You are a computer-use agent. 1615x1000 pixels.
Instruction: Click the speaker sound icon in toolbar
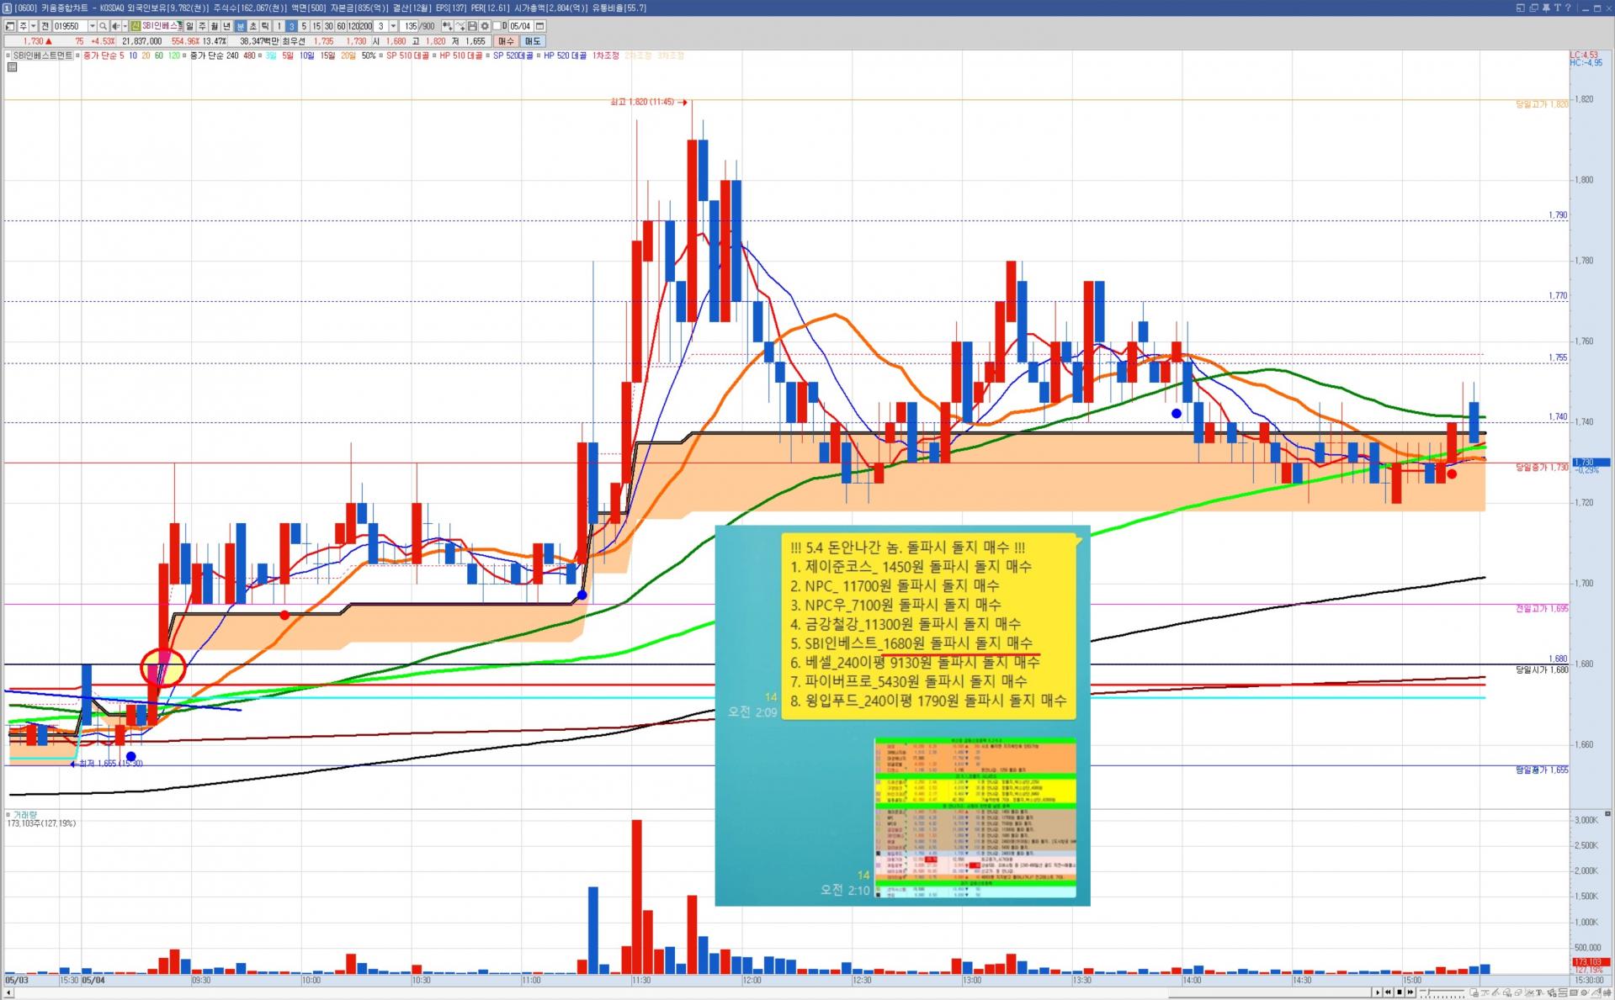[x=115, y=26]
